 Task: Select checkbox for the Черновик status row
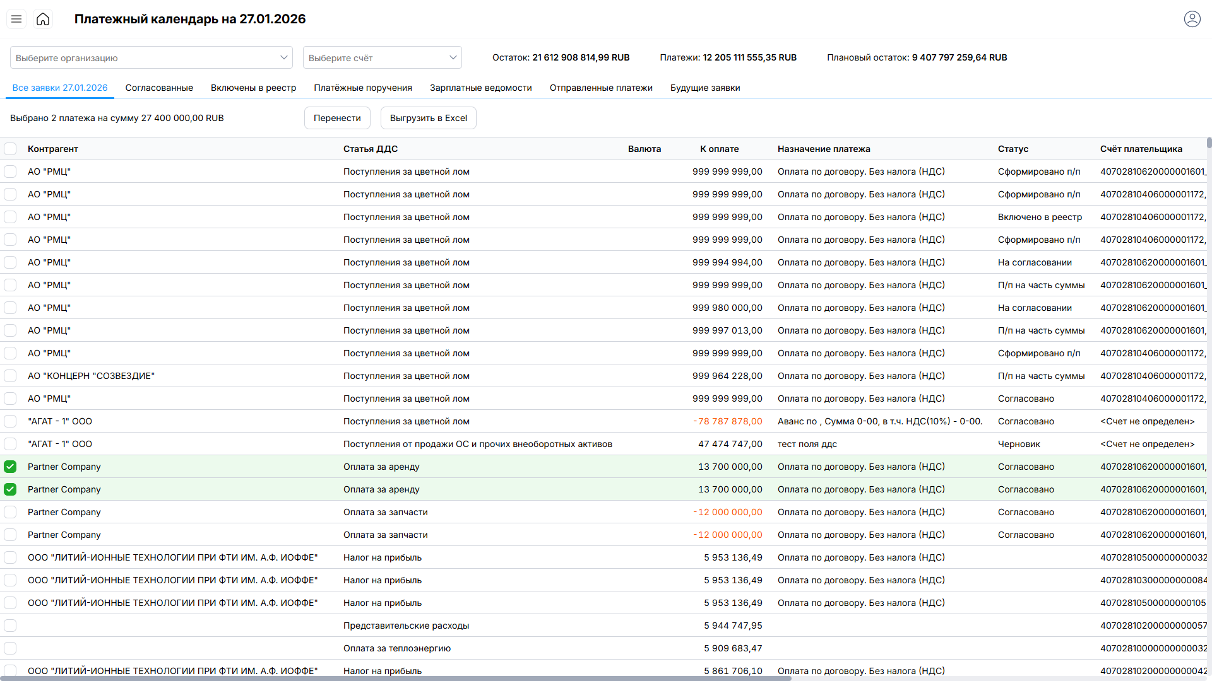(x=10, y=444)
